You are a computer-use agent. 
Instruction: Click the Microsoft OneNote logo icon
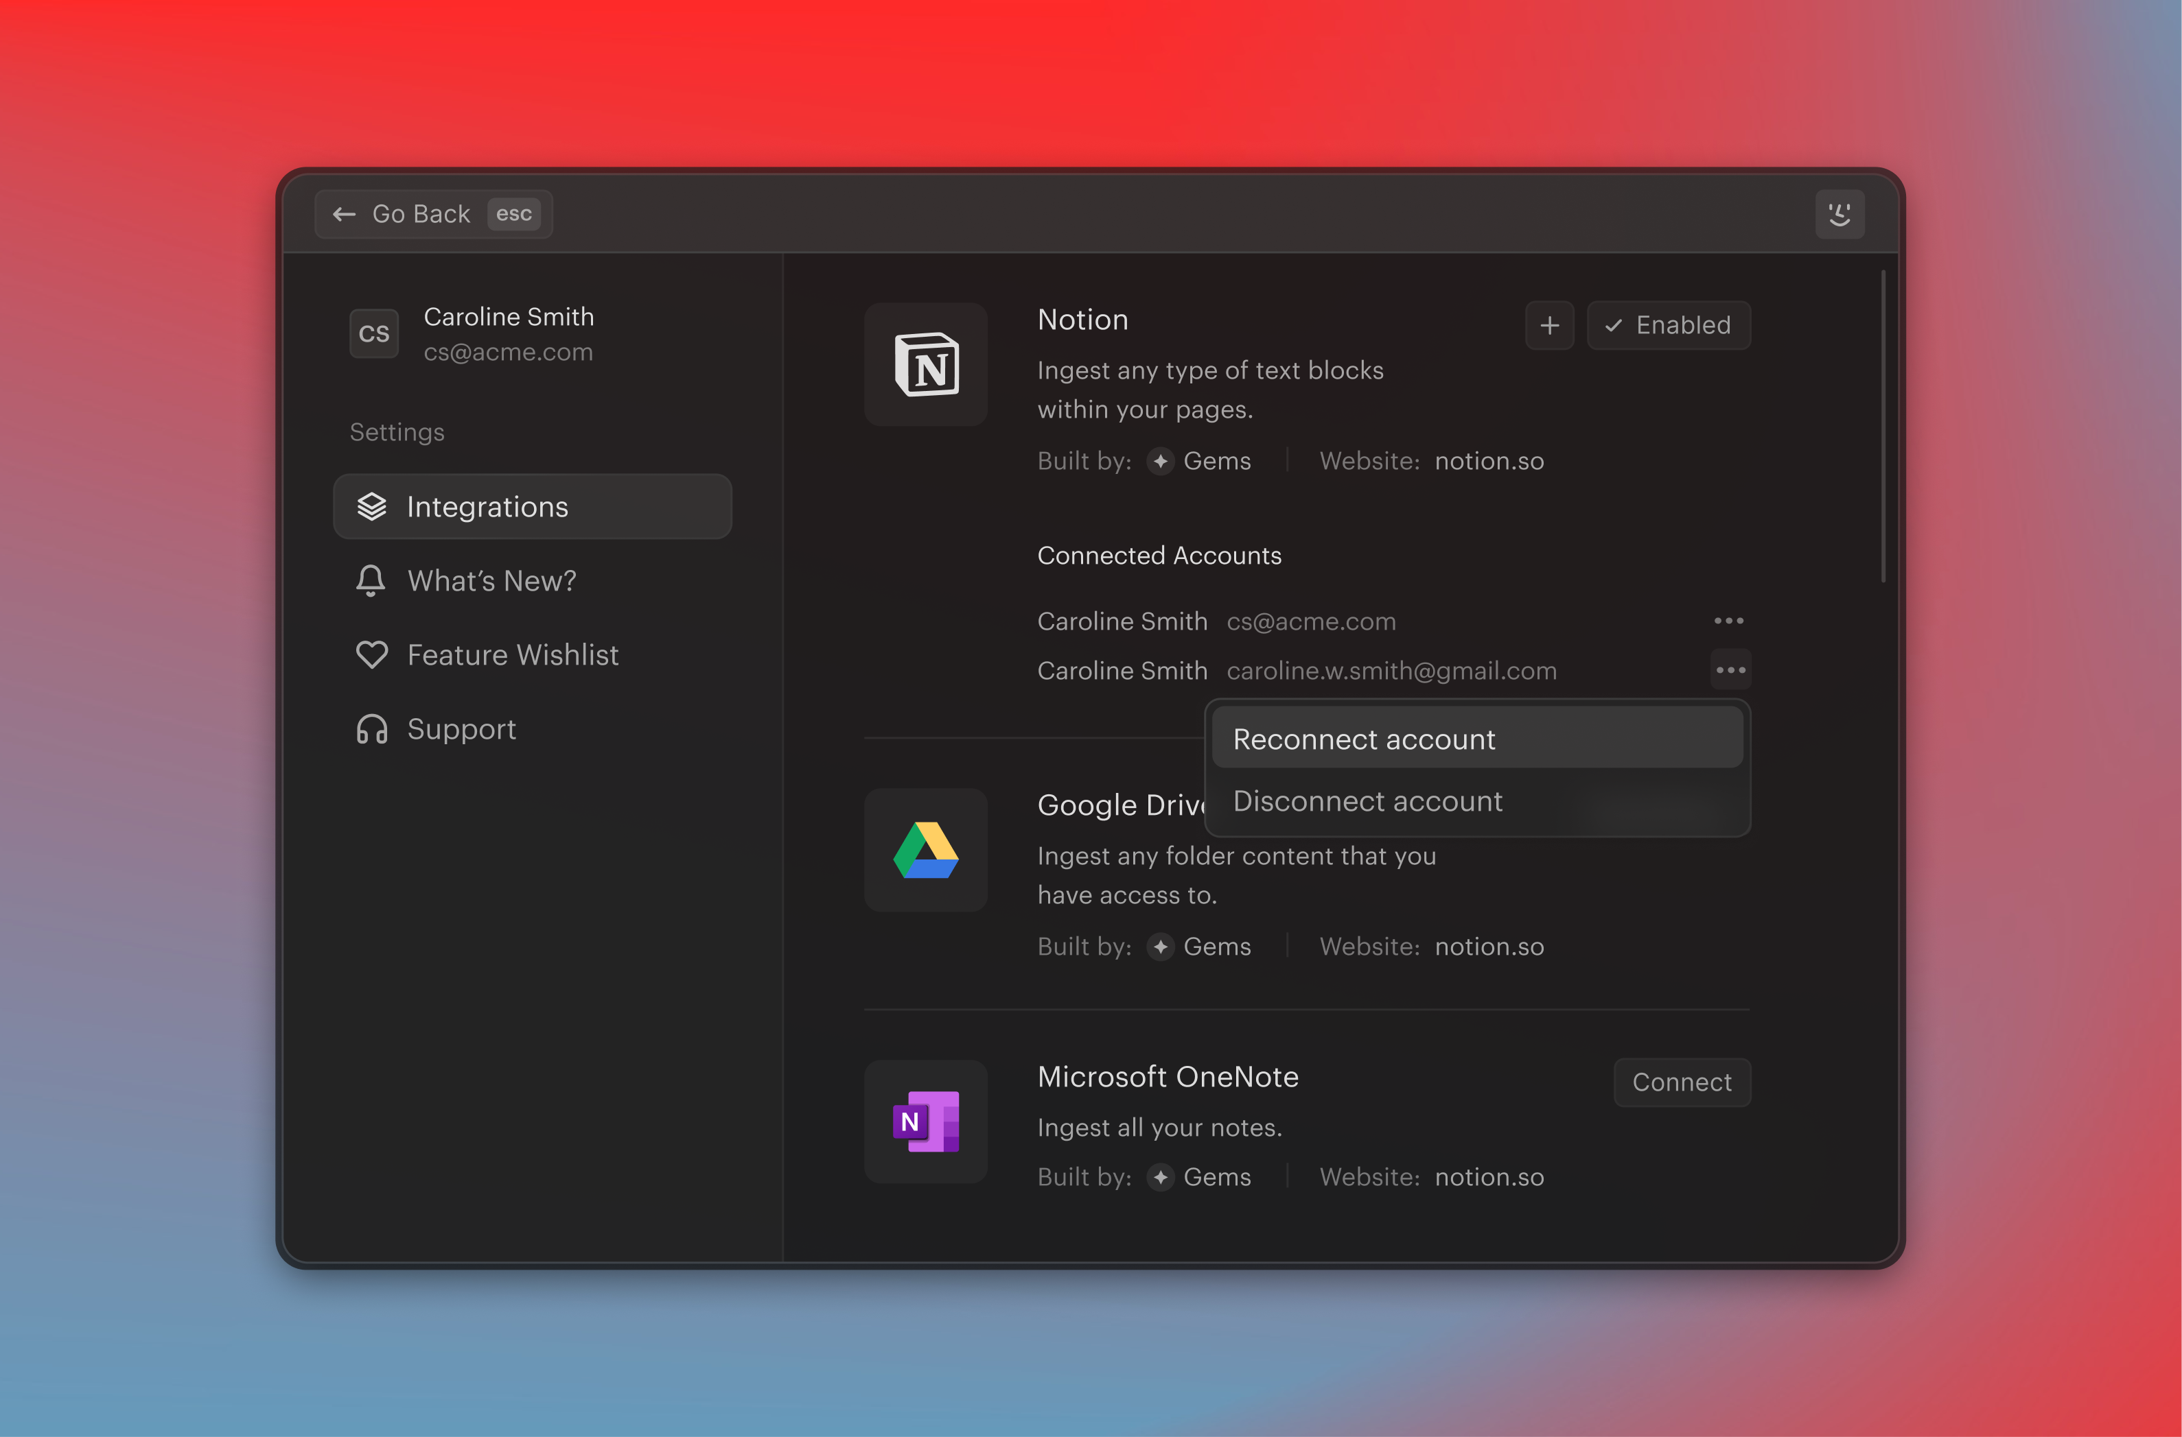click(926, 1121)
